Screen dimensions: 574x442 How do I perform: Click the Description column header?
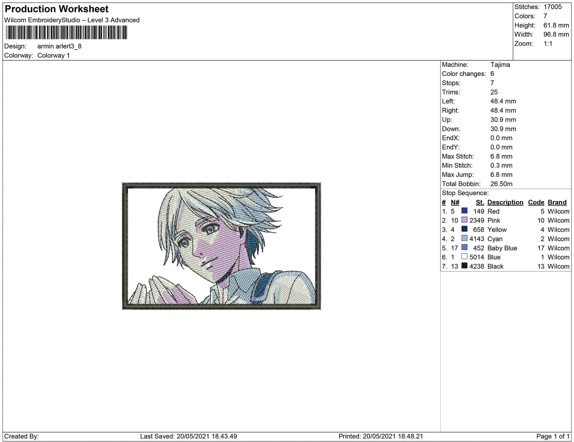[505, 202]
